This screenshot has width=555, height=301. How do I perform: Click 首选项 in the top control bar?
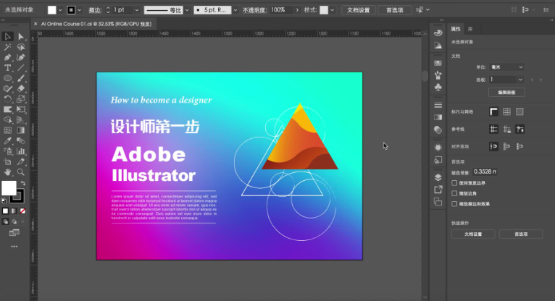[x=394, y=10]
